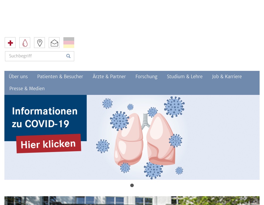Navigate to Job & Karriere
264x205 pixels.
click(x=227, y=77)
